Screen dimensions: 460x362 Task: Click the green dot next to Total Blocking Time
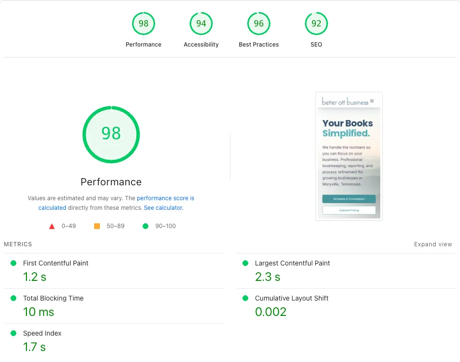click(x=14, y=298)
